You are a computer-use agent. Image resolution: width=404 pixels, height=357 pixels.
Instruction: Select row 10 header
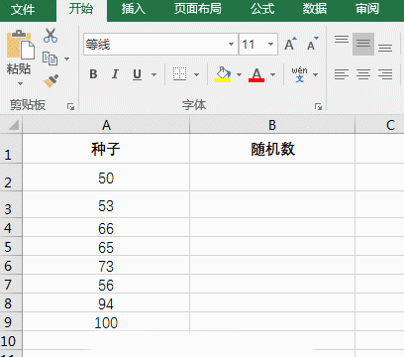pyautogui.click(x=11, y=340)
